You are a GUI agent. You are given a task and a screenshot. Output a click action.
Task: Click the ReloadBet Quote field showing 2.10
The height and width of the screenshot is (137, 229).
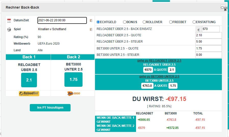(x=209, y=35)
